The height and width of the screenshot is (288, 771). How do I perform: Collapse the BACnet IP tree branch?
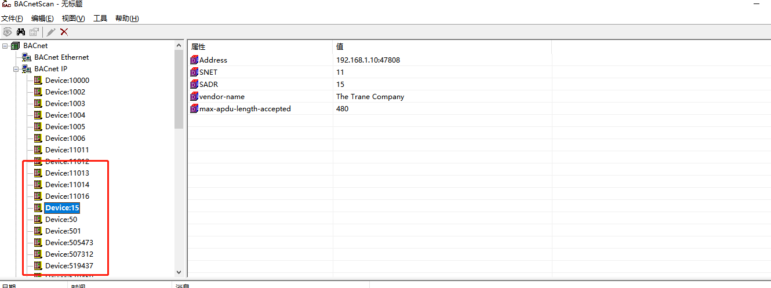[x=16, y=69]
